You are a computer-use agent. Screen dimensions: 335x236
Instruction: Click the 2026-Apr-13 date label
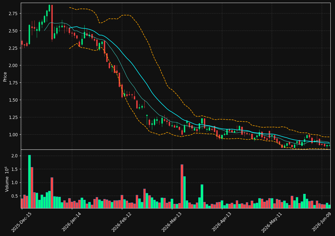tap(222, 221)
